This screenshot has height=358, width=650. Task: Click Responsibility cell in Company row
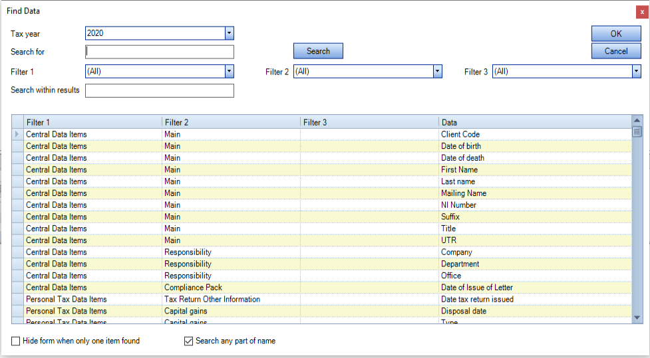click(232, 252)
